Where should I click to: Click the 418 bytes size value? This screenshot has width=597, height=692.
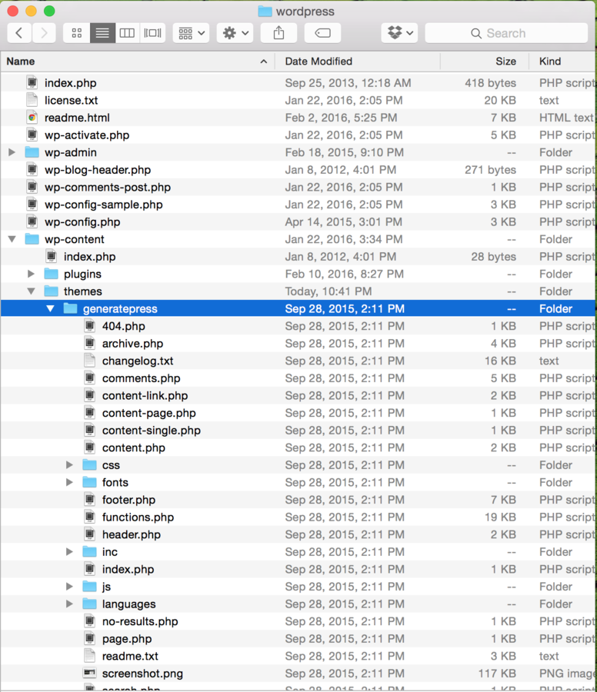coord(490,83)
